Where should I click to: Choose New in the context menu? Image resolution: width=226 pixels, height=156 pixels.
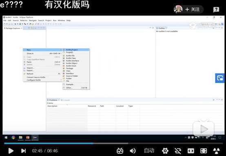(x=42, y=50)
